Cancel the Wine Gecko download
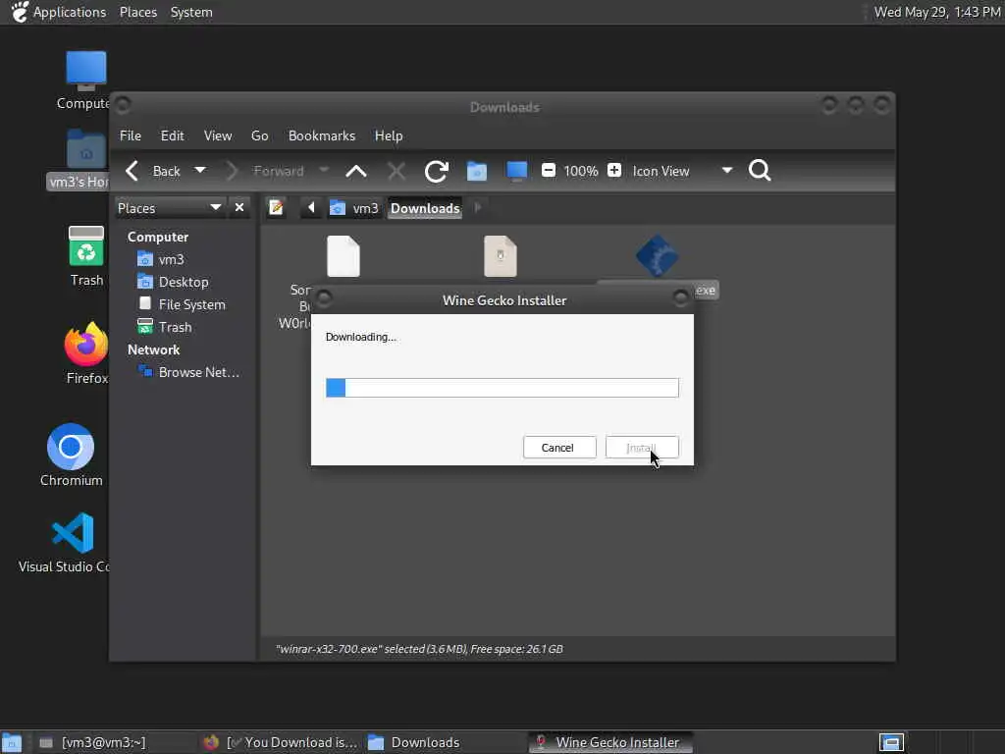 [558, 448]
